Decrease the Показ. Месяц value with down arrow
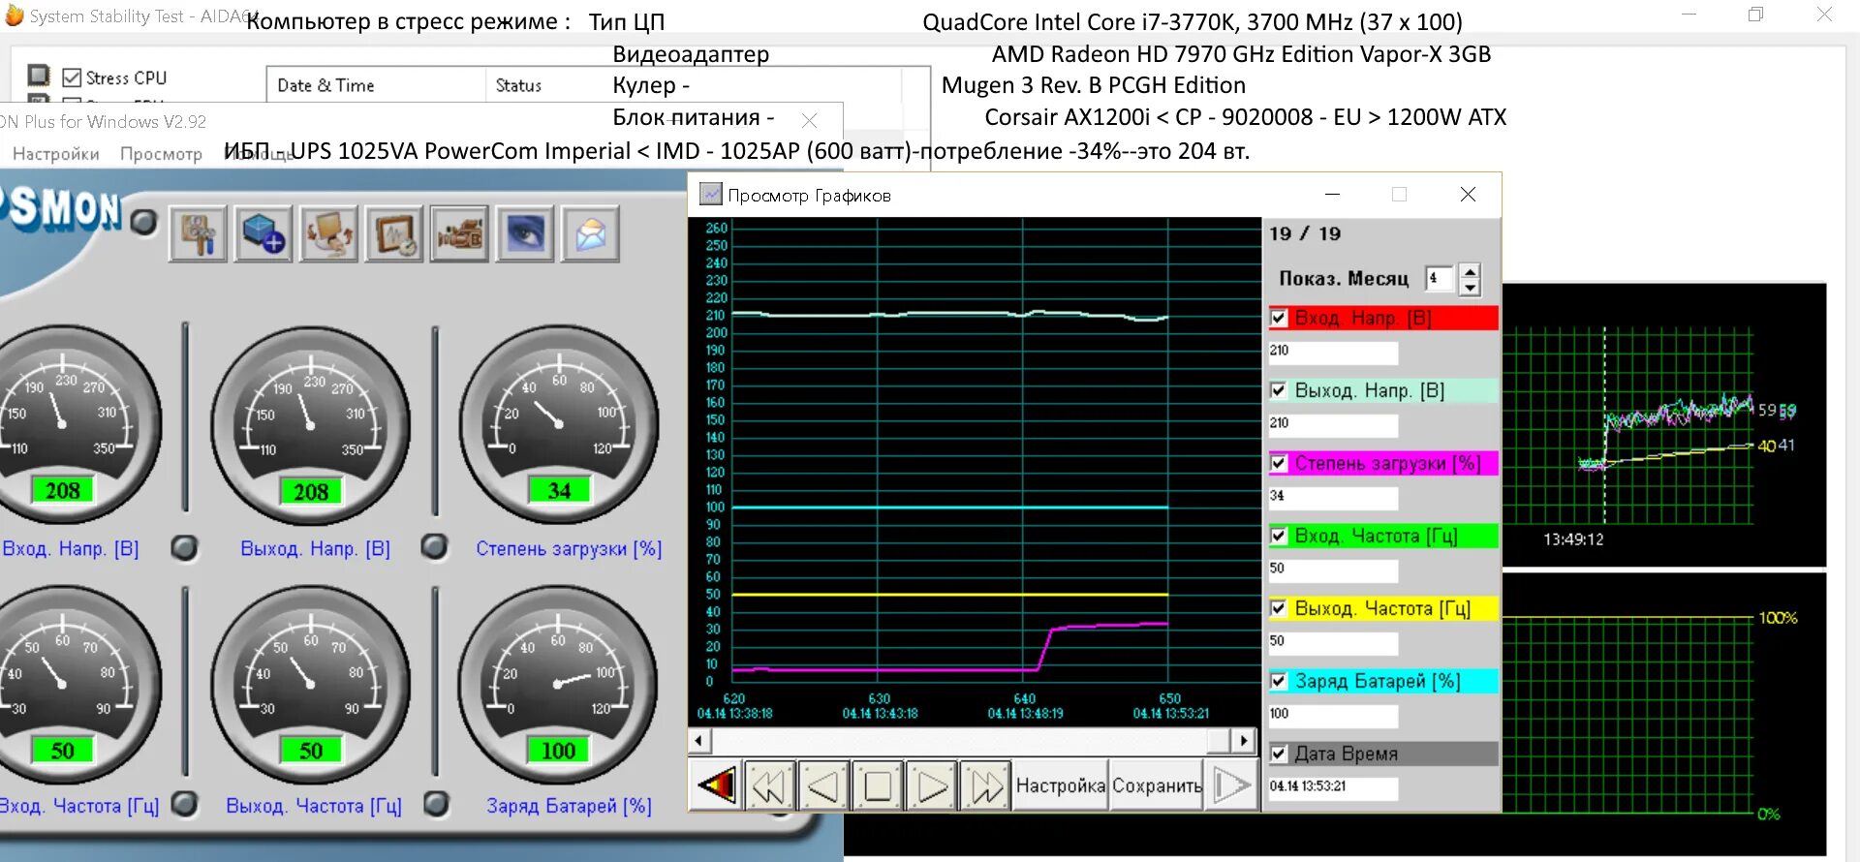 coord(1470,288)
